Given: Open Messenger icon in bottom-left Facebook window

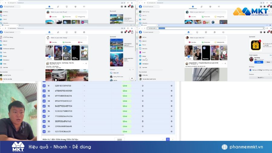Looking at the screenshot, I should [x=125, y=32].
